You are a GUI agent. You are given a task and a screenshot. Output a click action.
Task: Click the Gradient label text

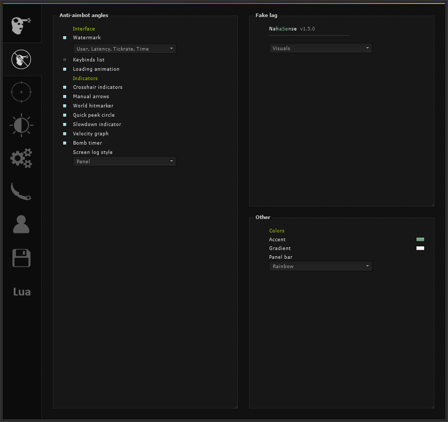(280, 248)
